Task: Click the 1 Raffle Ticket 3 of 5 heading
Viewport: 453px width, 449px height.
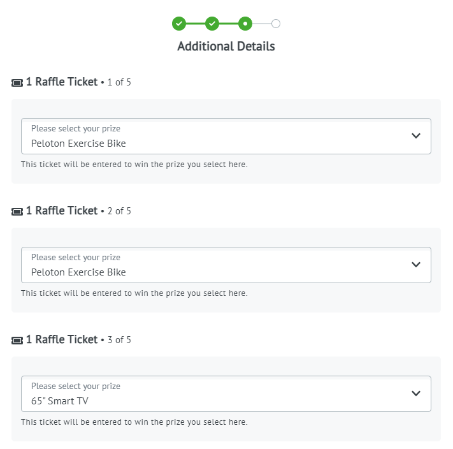Action: 78,339
